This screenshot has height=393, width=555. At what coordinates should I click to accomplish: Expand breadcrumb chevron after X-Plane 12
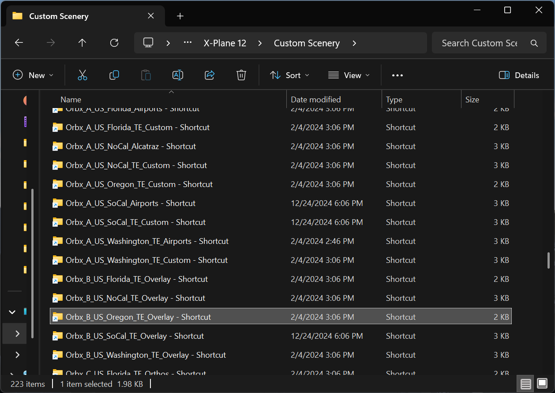coord(260,43)
